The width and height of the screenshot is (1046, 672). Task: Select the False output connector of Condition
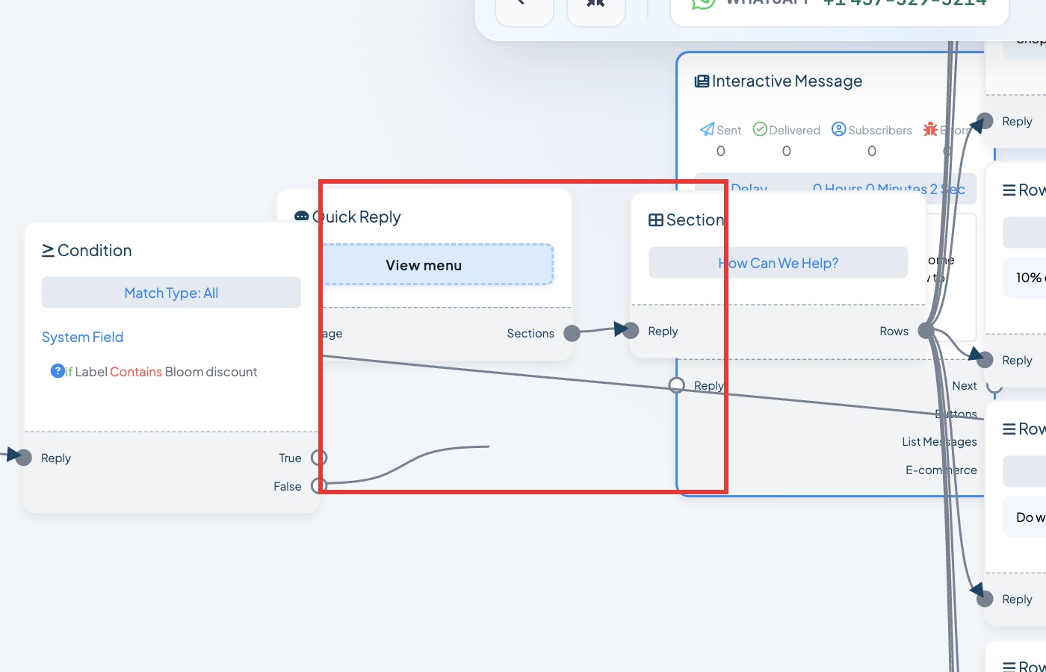(319, 486)
